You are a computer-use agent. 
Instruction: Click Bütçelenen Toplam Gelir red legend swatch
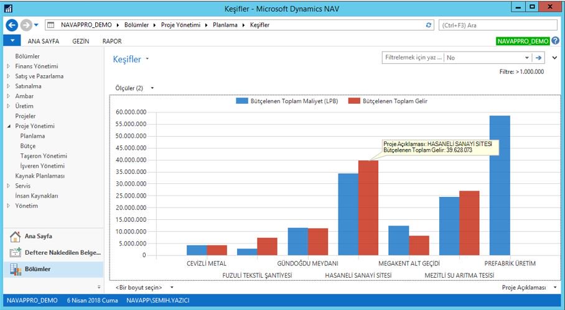(x=354, y=101)
